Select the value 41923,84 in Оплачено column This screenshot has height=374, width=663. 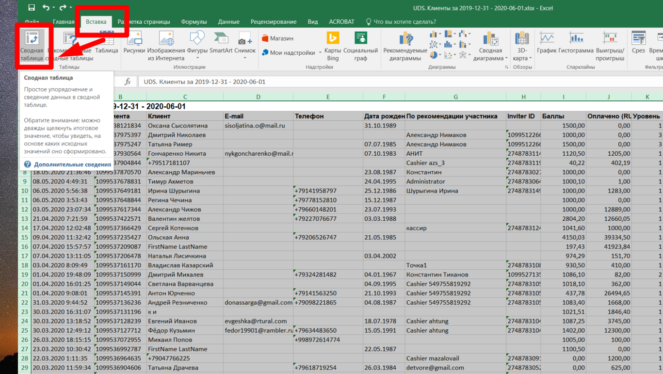[x=609, y=246]
